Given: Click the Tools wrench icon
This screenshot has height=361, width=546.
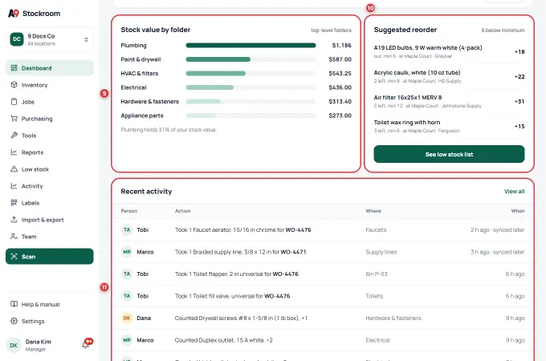Looking at the screenshot, I should pyautogui.click(x=14, y=136).
